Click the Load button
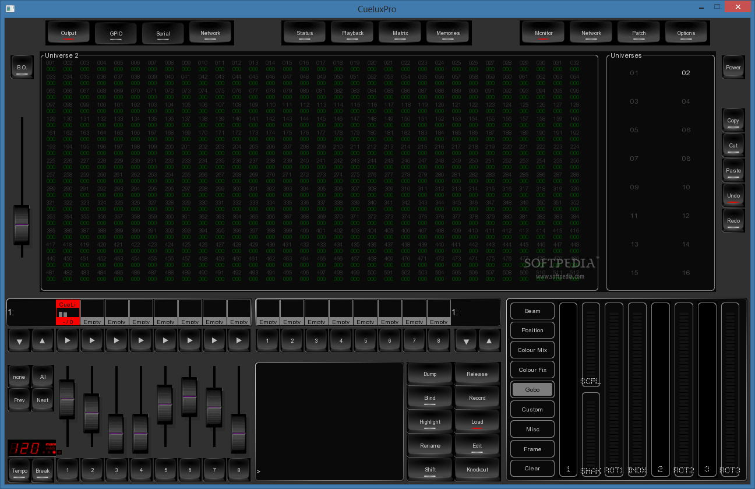 (477, 421)
